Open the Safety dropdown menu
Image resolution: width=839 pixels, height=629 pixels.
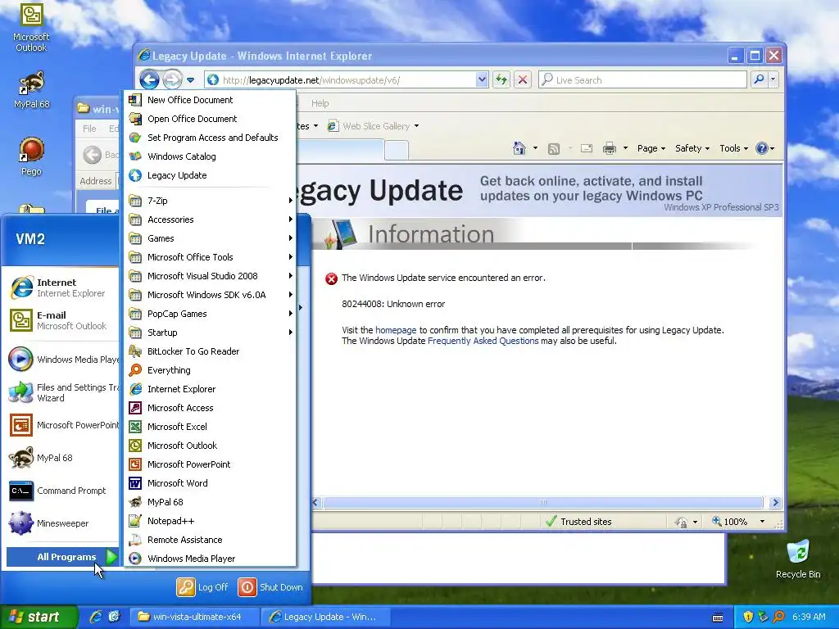click(692, 148)
